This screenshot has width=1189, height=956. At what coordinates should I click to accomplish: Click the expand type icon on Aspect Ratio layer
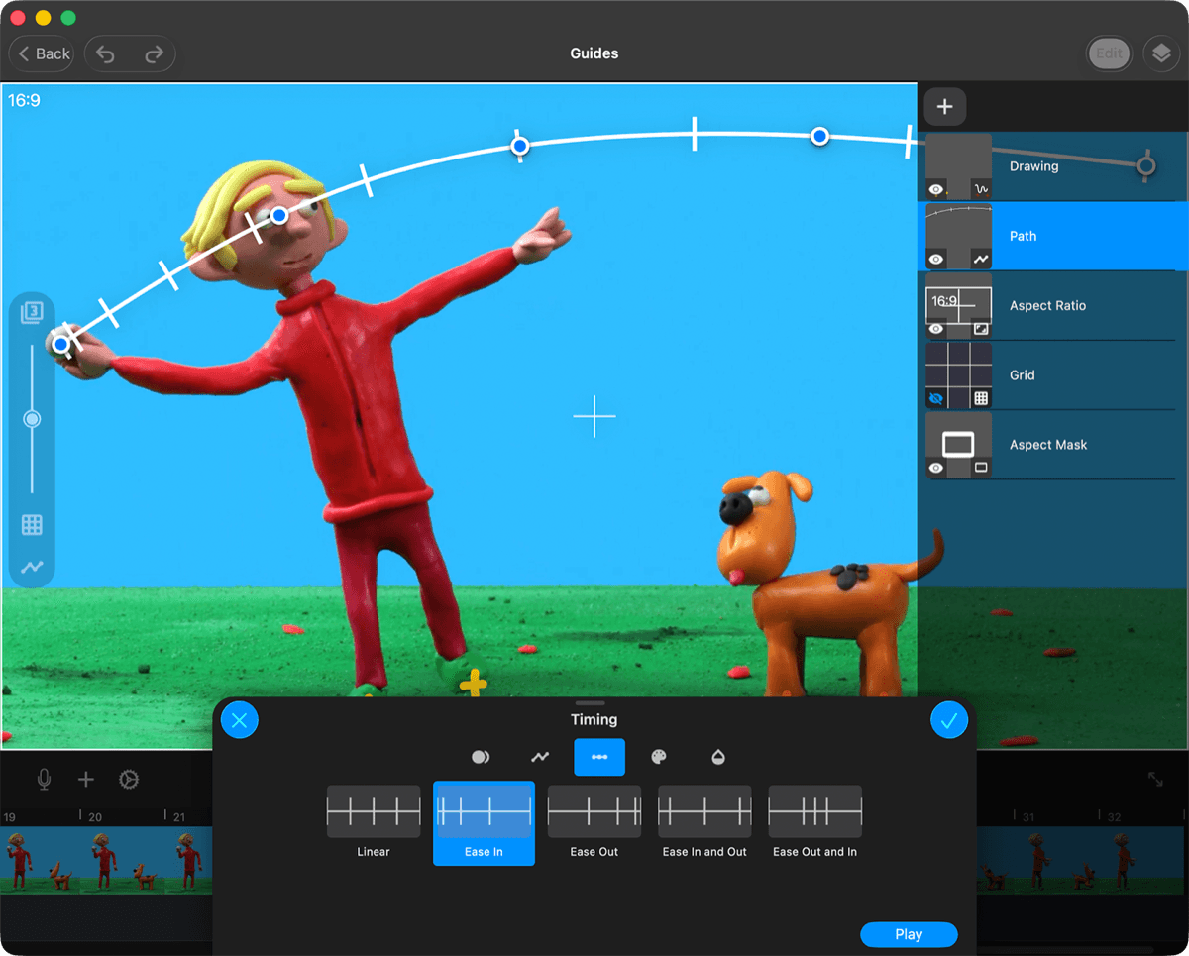coord(981,328)
